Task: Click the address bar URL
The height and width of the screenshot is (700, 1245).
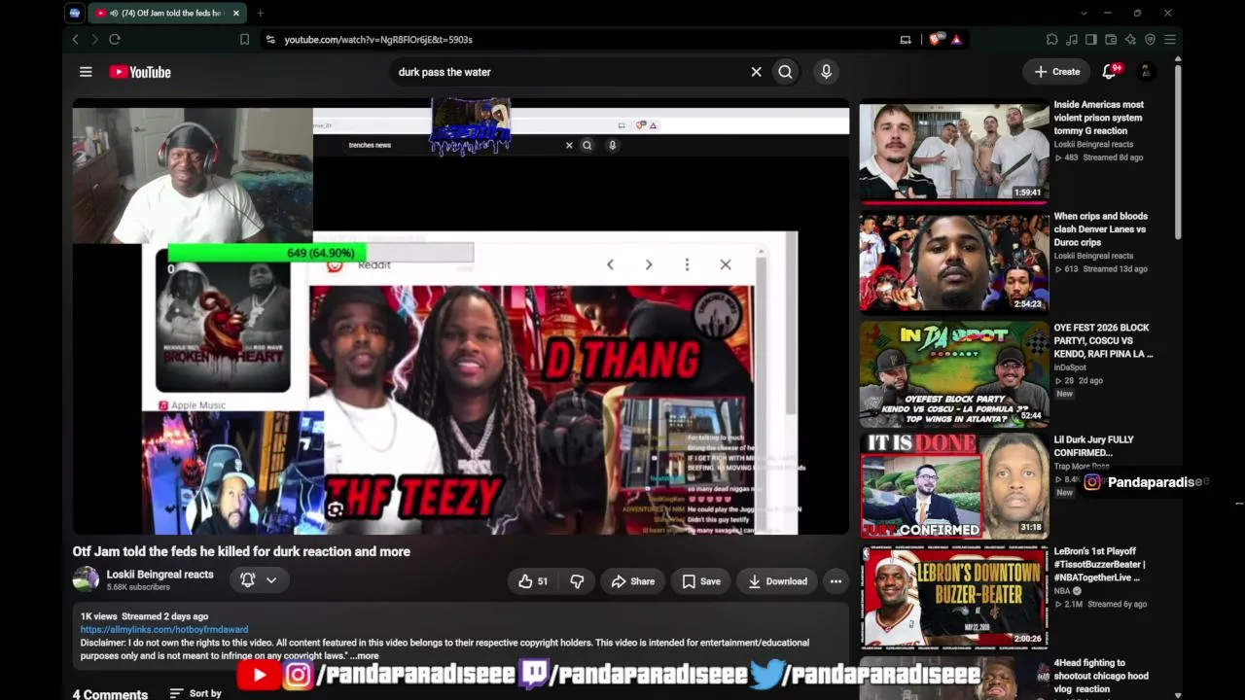Action: (378, 40)
